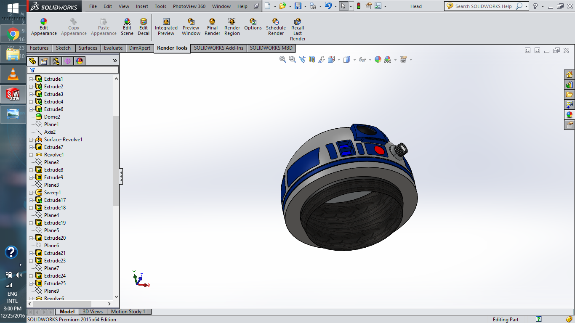Expand the Extrude1 feature node

(x=31, y=79)
